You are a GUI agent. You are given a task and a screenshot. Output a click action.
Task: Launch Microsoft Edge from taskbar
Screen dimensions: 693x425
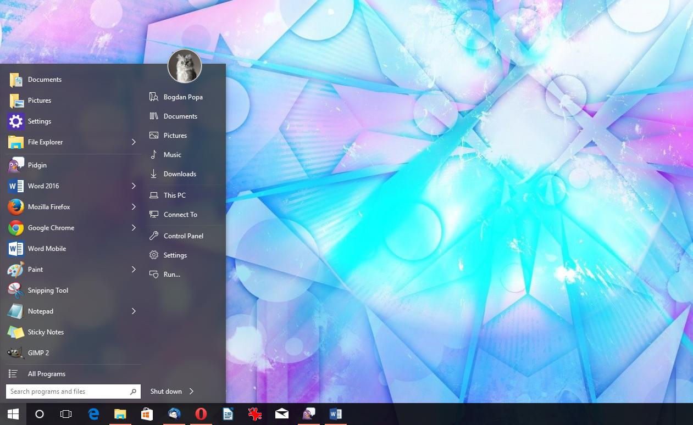tap(93, 414)
